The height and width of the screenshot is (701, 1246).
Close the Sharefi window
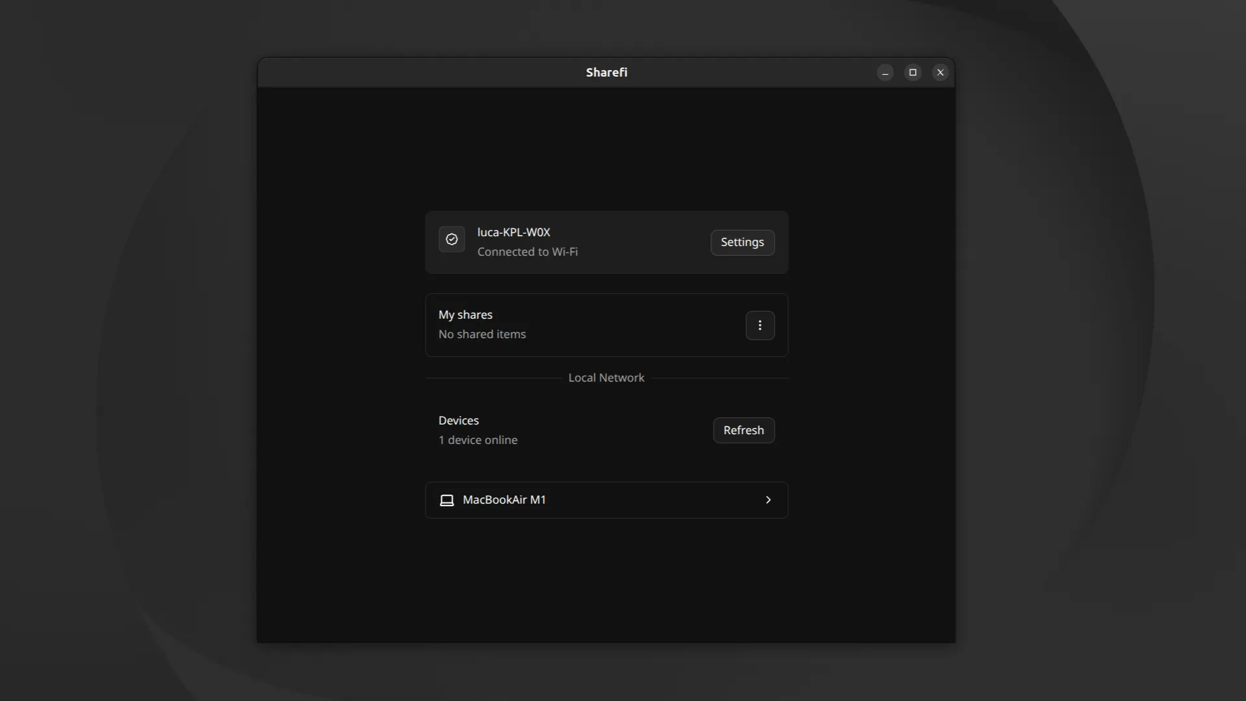[x=940, y=73]
